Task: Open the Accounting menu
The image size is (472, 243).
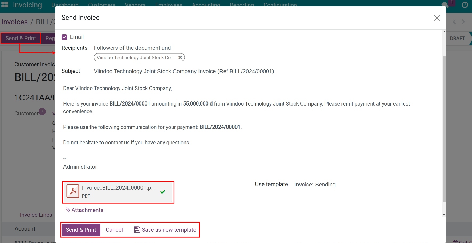Action: (x=206, y=5)
